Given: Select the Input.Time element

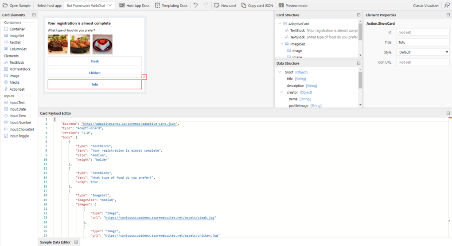Looking at the screenshot, I should tap(15, 115).
